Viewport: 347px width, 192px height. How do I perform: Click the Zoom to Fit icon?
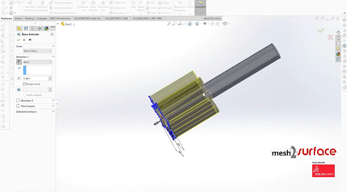pyautogui.click(x=169, y=24)
